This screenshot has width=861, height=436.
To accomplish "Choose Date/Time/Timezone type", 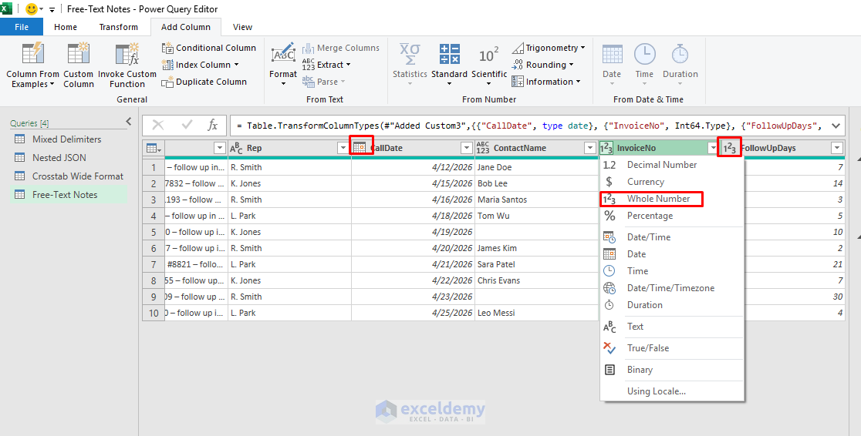I will coord(671,288).
